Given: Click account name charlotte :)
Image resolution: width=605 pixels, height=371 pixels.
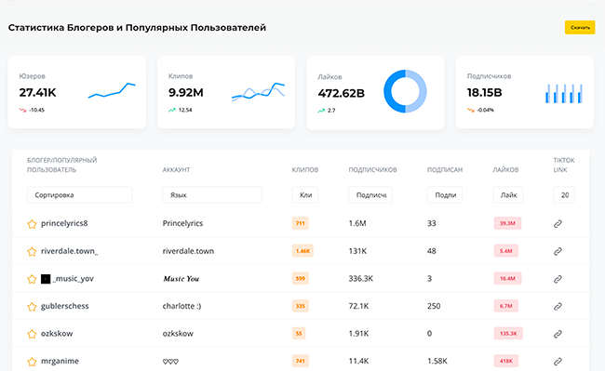Looking at the screenshot, I should click(x=181, y=306).
